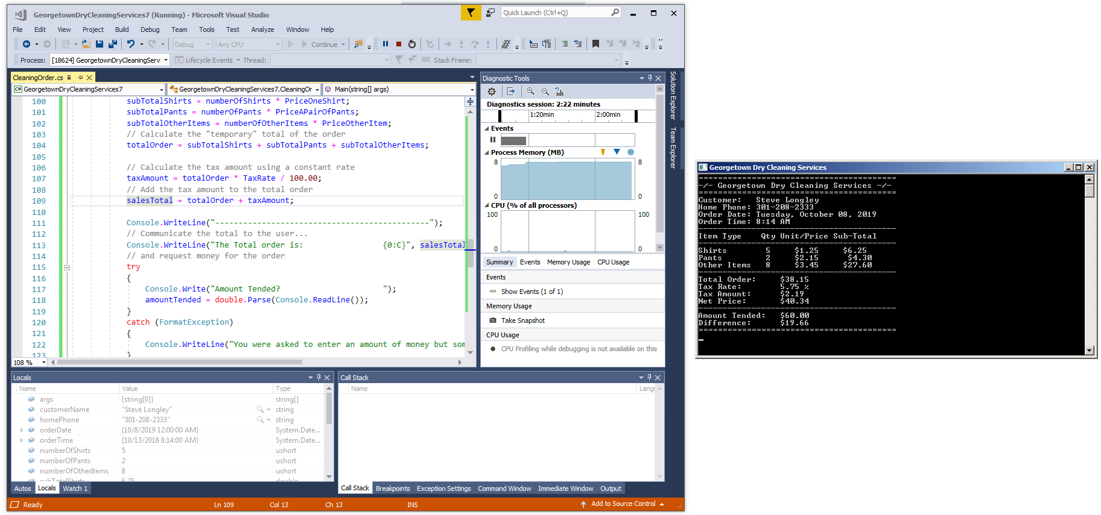This screenshot has height=515, width=1101.
Task: Pin the CleaningOrder.cs tab
Action: click(80, 78)
